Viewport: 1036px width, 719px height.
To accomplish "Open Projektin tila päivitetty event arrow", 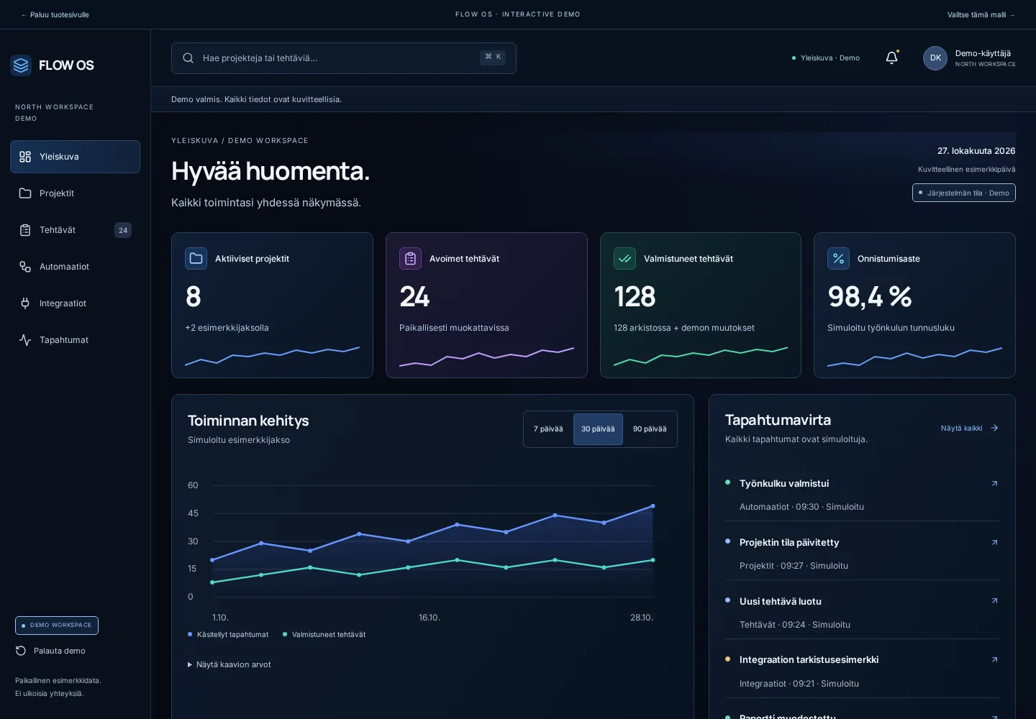I will (994, 543).
